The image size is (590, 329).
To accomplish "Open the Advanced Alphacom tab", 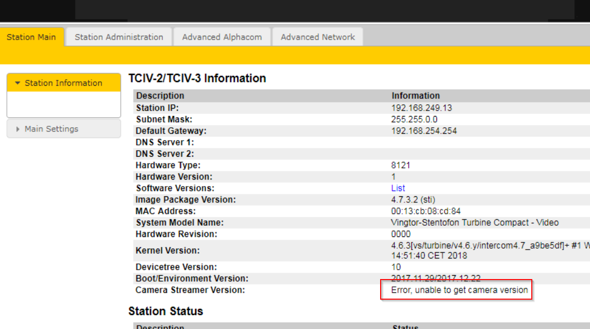I will pos(222,37).
